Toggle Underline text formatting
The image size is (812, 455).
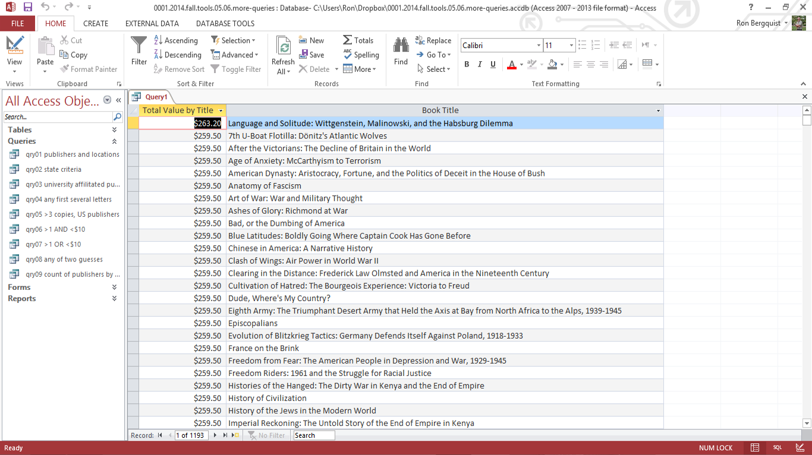[x=493, y=65]
